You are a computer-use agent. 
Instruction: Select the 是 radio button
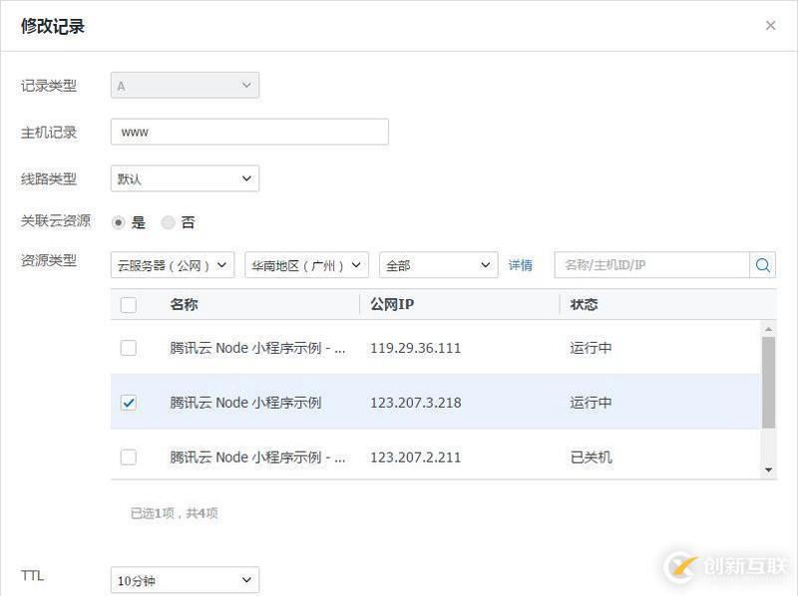118,222
